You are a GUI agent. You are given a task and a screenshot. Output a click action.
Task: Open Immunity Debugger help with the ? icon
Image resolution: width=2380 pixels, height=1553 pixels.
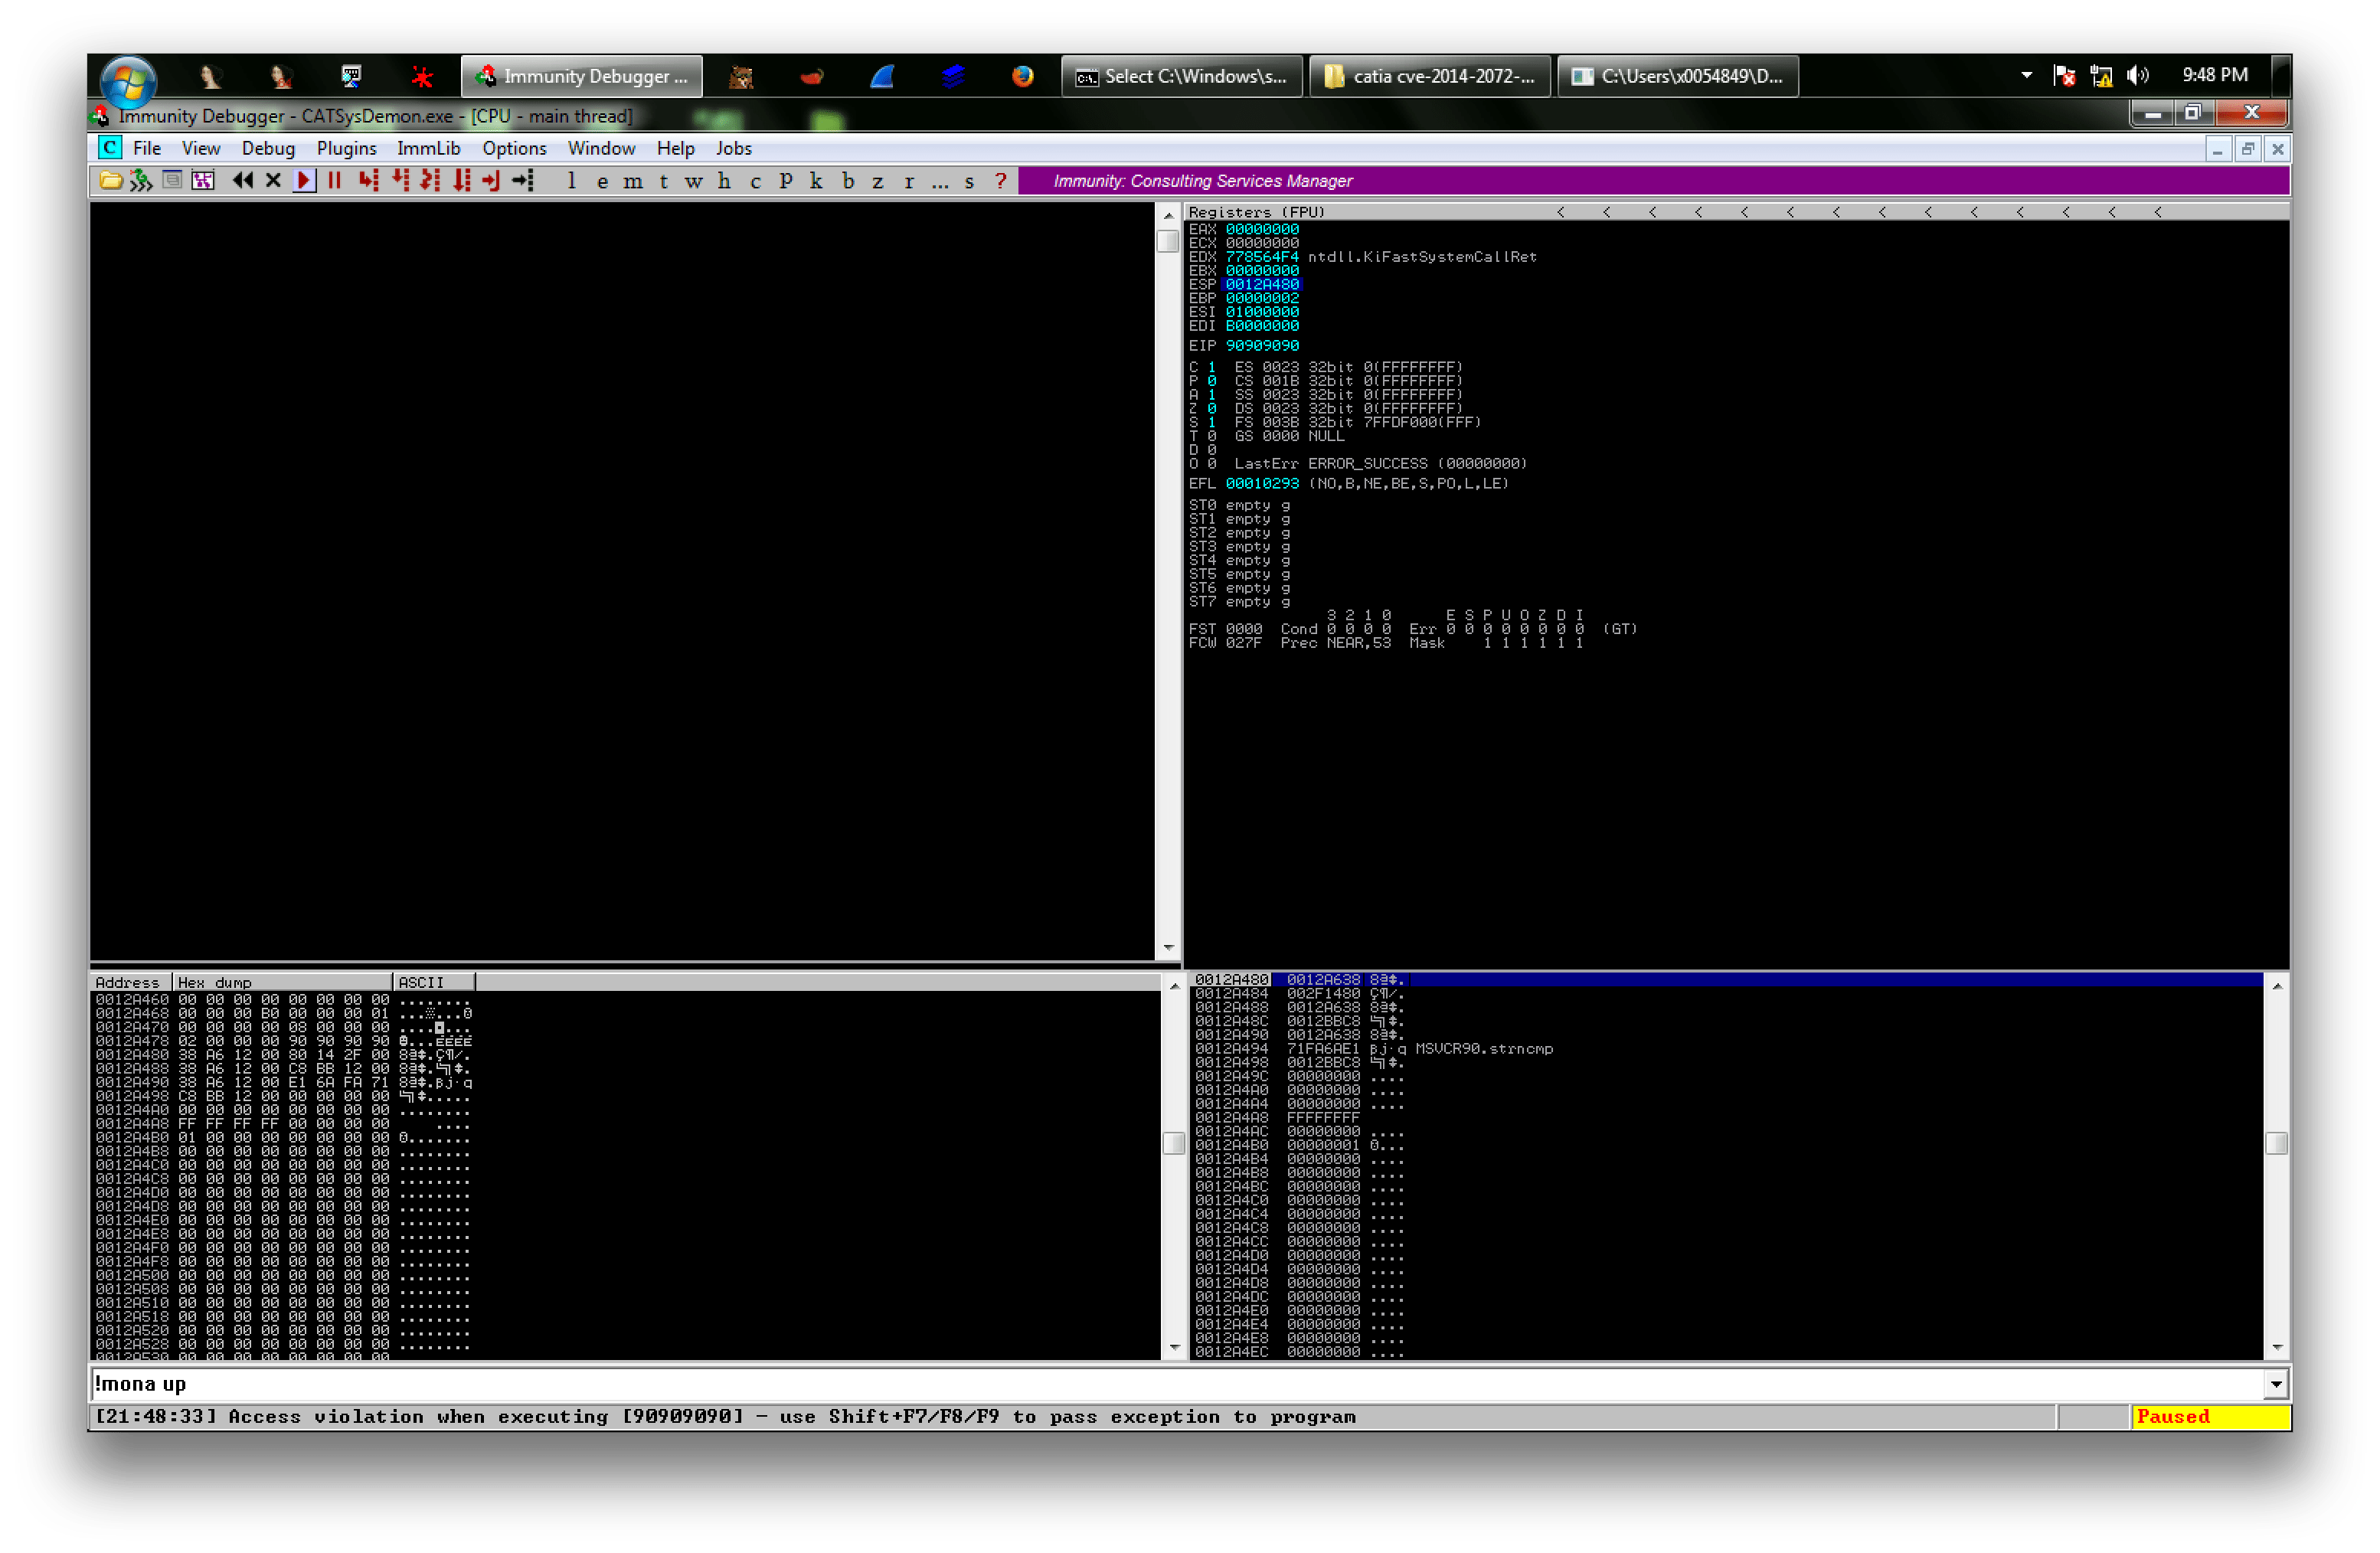click(x=1001, y=181)
